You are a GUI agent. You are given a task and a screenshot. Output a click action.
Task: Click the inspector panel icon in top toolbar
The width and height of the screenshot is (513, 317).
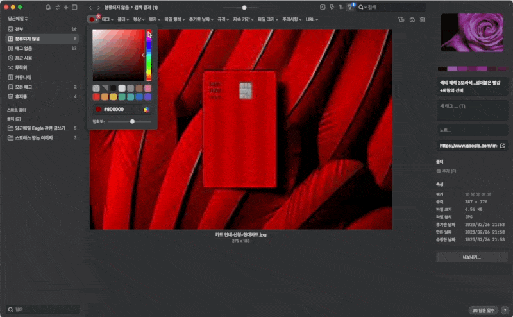[323, 7]
